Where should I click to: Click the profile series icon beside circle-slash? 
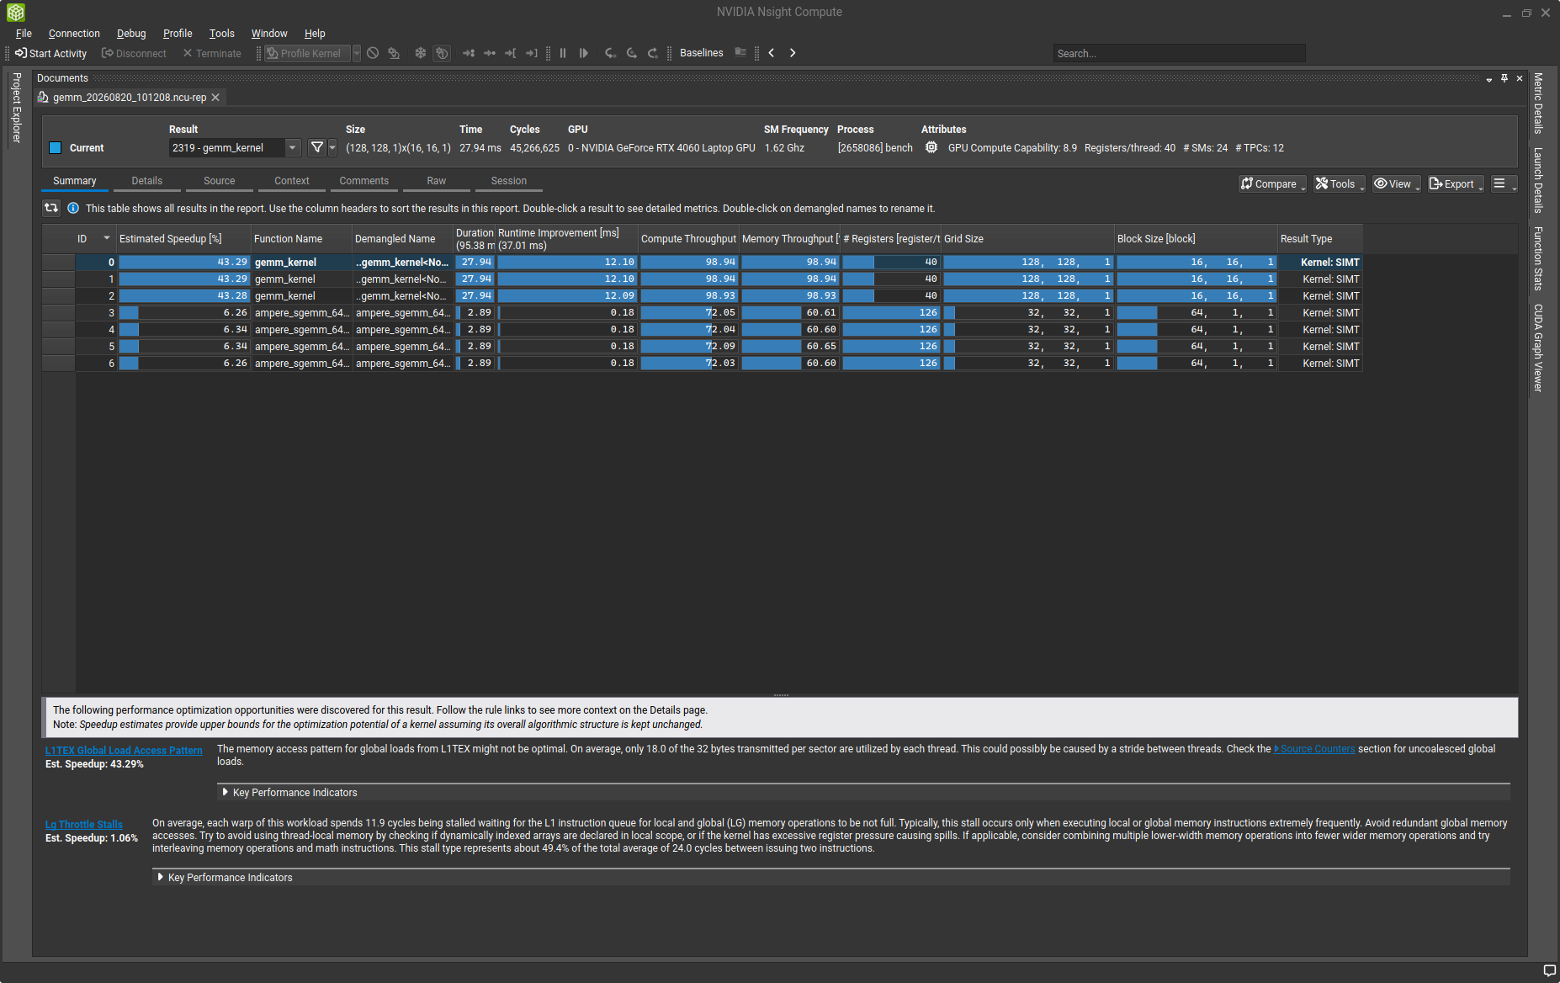pos(393,53)
